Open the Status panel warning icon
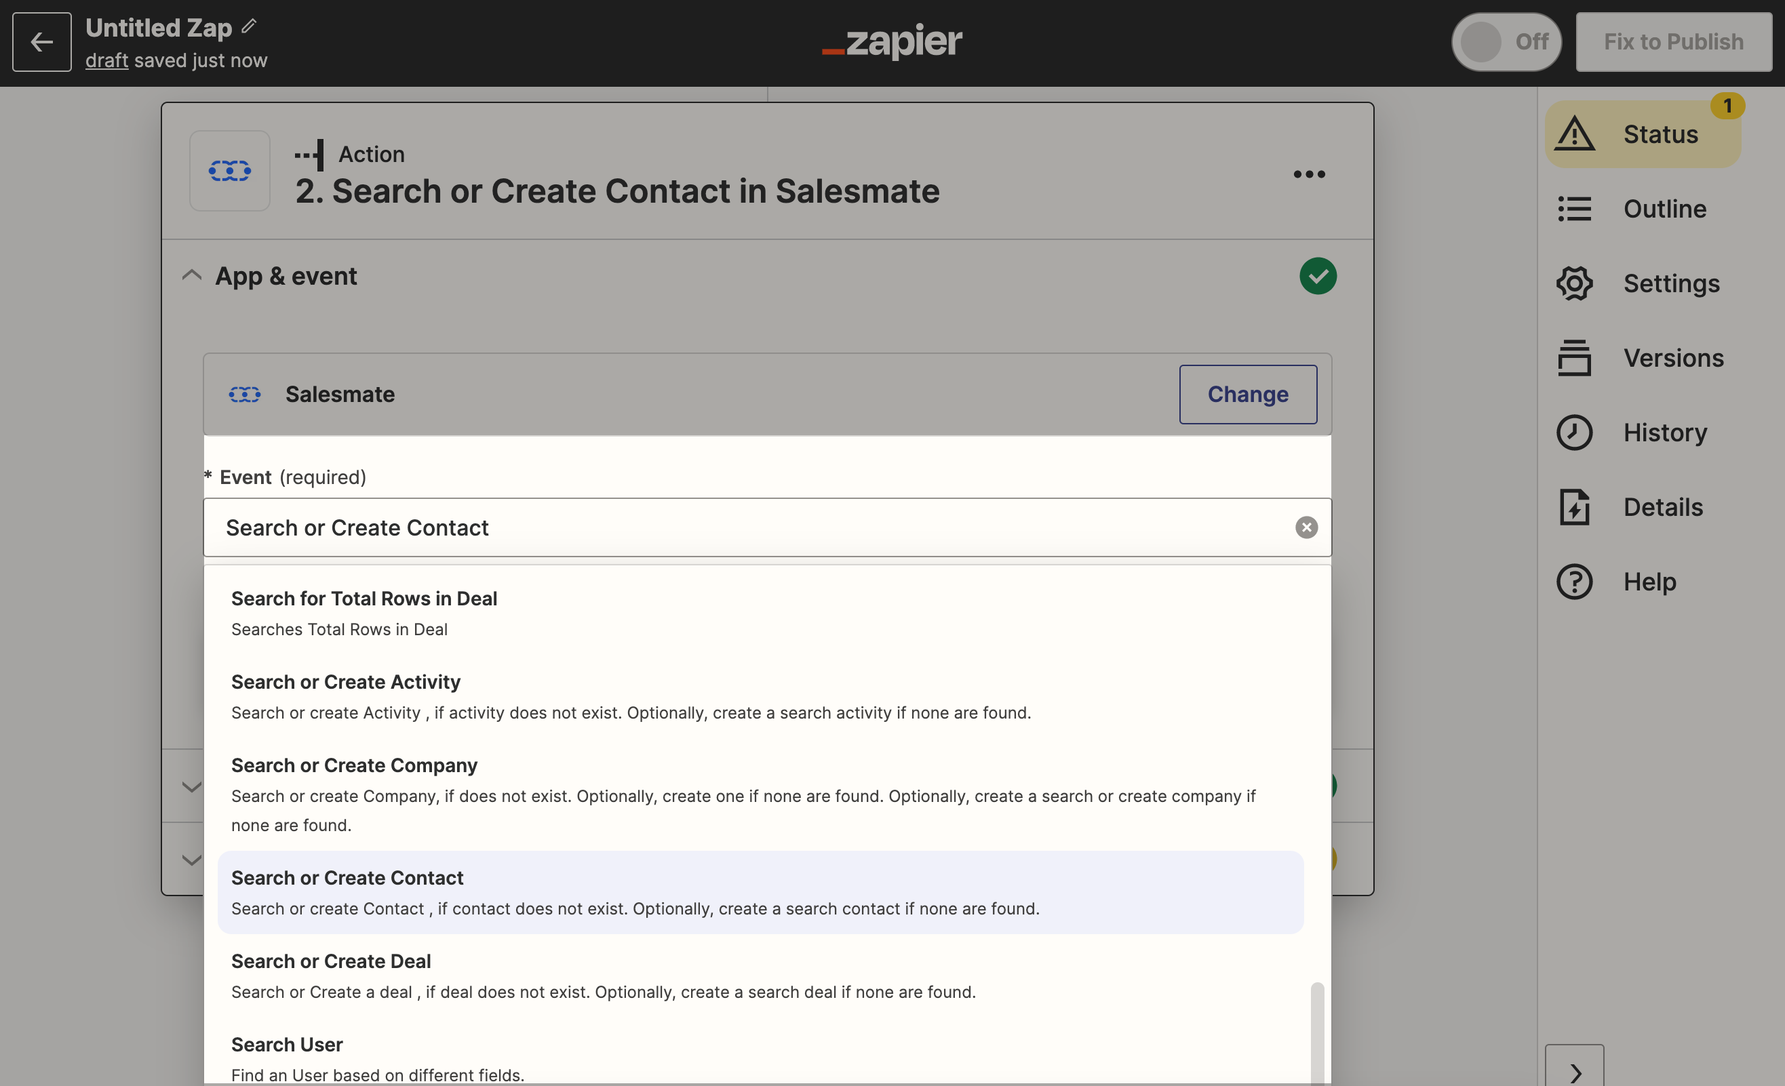 coord(1575,134)
